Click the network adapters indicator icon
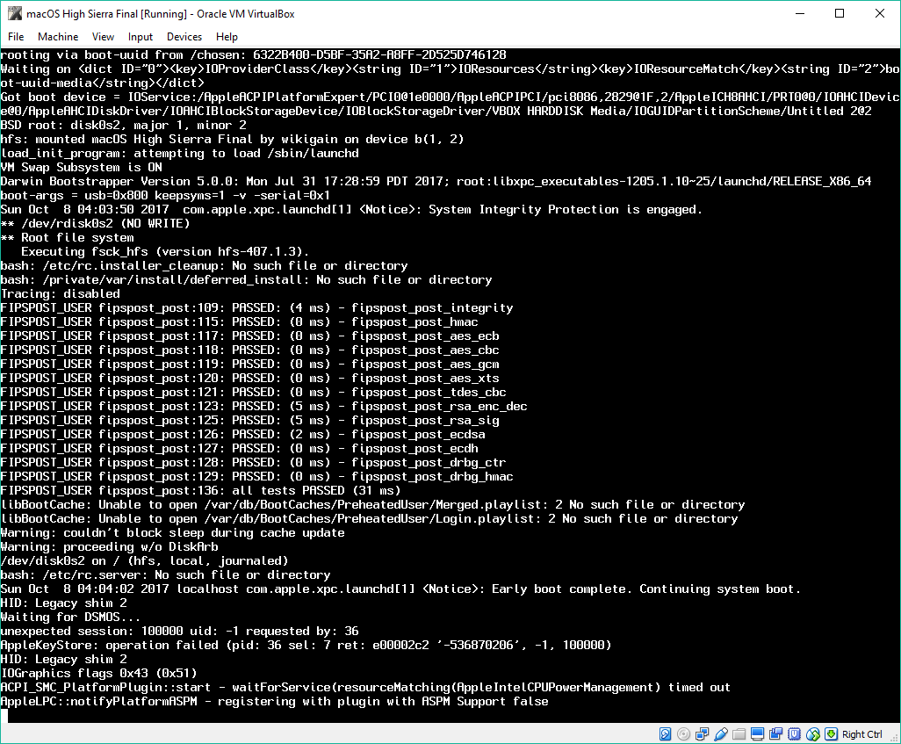Viewport: 901px width, 744px height. click(x=702, y=734)
